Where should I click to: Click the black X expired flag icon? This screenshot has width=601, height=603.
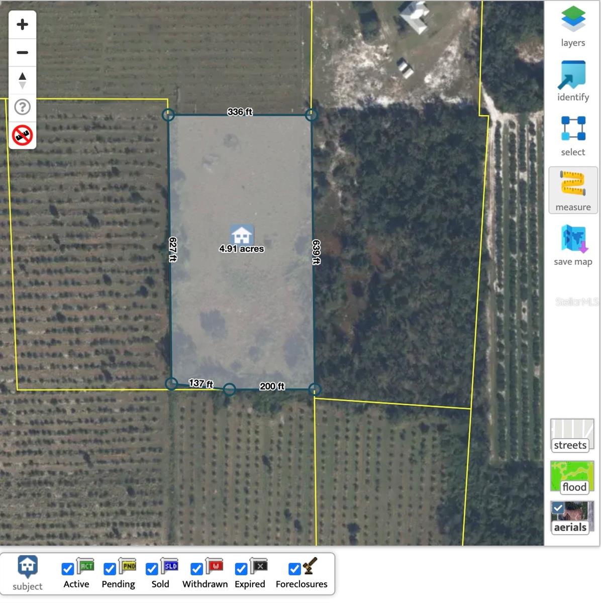point(259,566)
